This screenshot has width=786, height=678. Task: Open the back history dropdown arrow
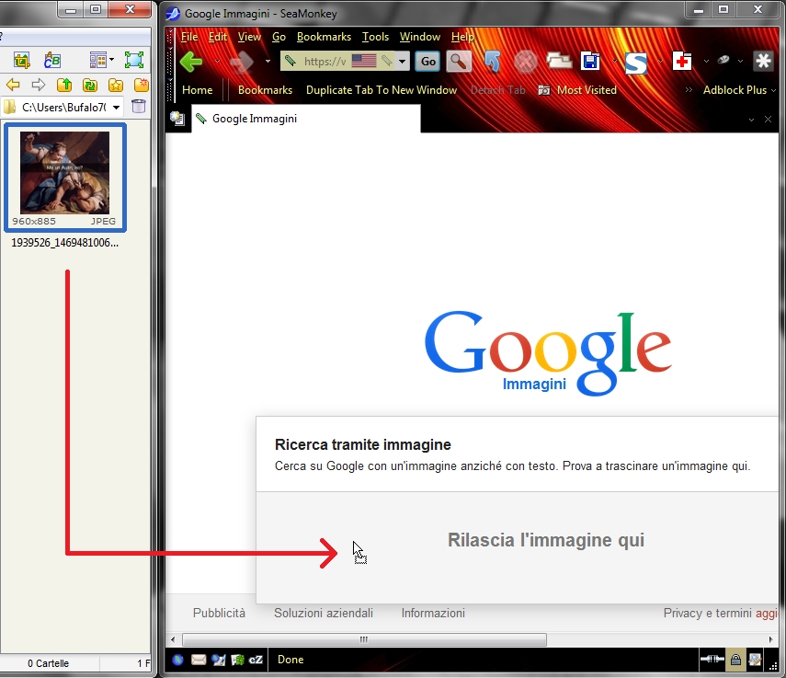pyautogui.click(x=217, y=62)
